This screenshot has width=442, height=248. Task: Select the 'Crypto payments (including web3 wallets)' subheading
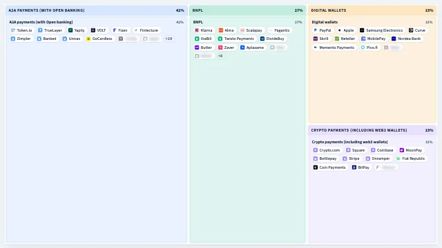pyautogui.click(x=349, y=142)
